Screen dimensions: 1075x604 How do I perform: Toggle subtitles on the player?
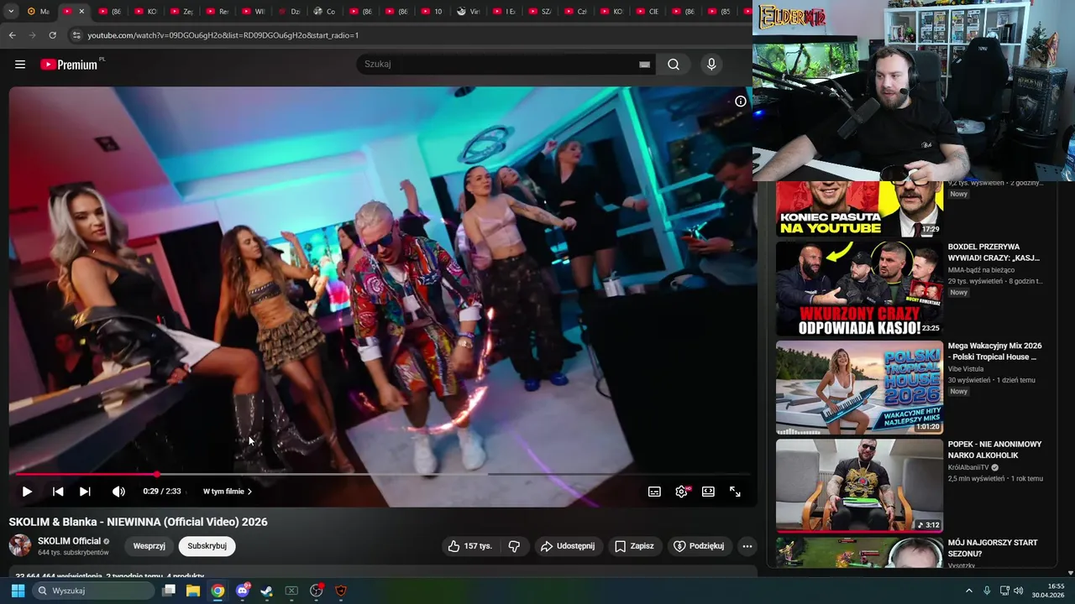(x=654, y=492)
